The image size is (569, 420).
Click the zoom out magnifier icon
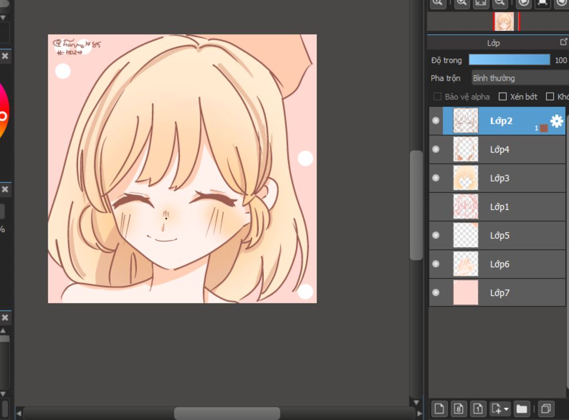(x=500, y=3)
